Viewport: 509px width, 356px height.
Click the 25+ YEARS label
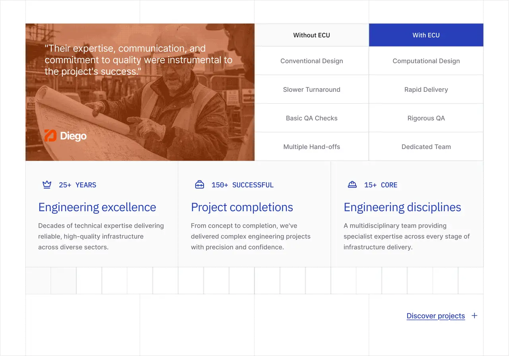(x=78, y=185)
